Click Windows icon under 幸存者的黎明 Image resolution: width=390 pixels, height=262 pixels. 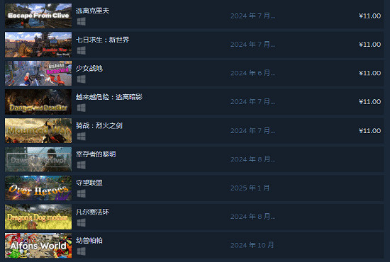click(82, 165)
